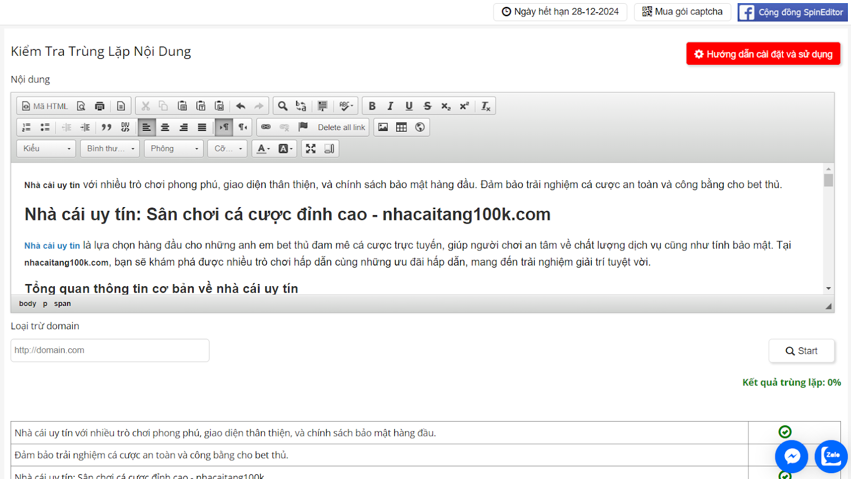Select Justify alignment
The width and height of the screenshot is (851, 479).
[202, 127]
